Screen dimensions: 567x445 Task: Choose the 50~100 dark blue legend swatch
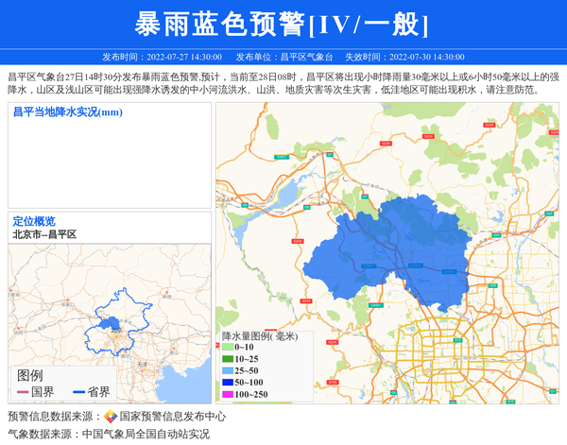tap(227, 383)
